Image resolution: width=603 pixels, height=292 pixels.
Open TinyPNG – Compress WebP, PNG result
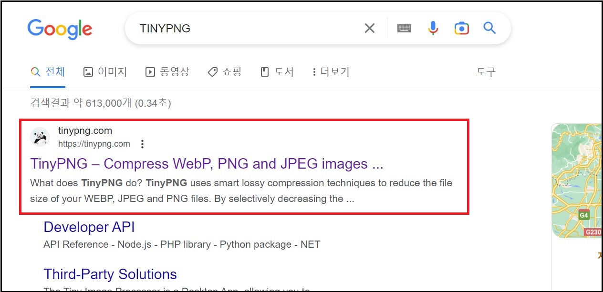click(x=207, y=164)
